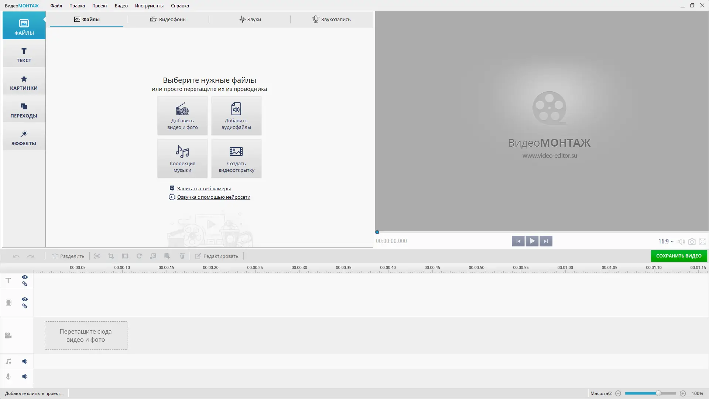Image resolution: width=709 pixels, height=399 pixels.
Task: Click the trash delete icon
Action: [x=182, y=256]
